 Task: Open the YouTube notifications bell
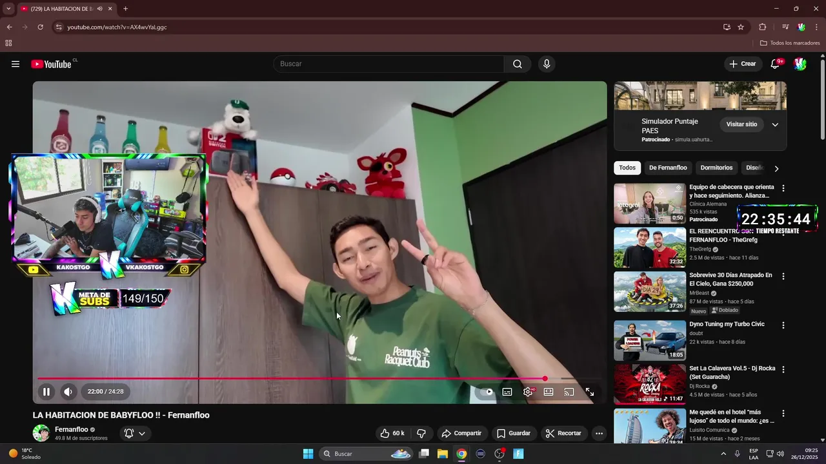776,64
